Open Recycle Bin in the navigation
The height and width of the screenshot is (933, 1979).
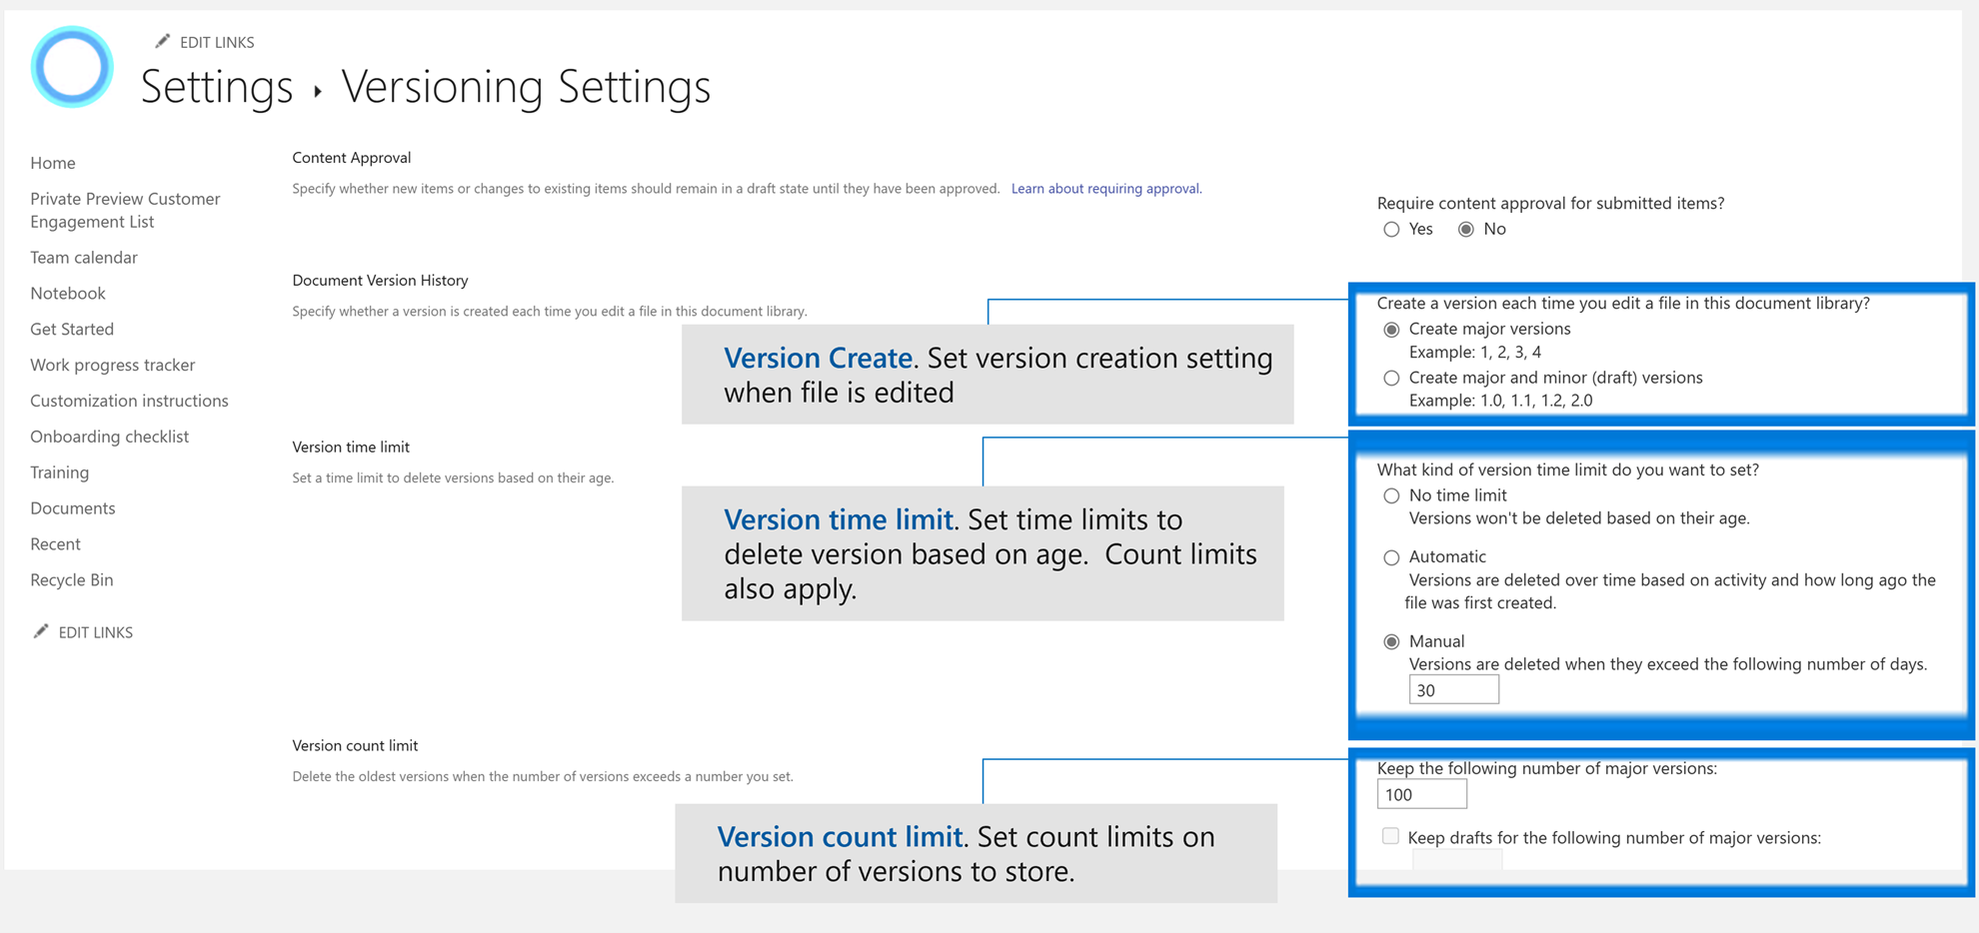click(72, 580)
